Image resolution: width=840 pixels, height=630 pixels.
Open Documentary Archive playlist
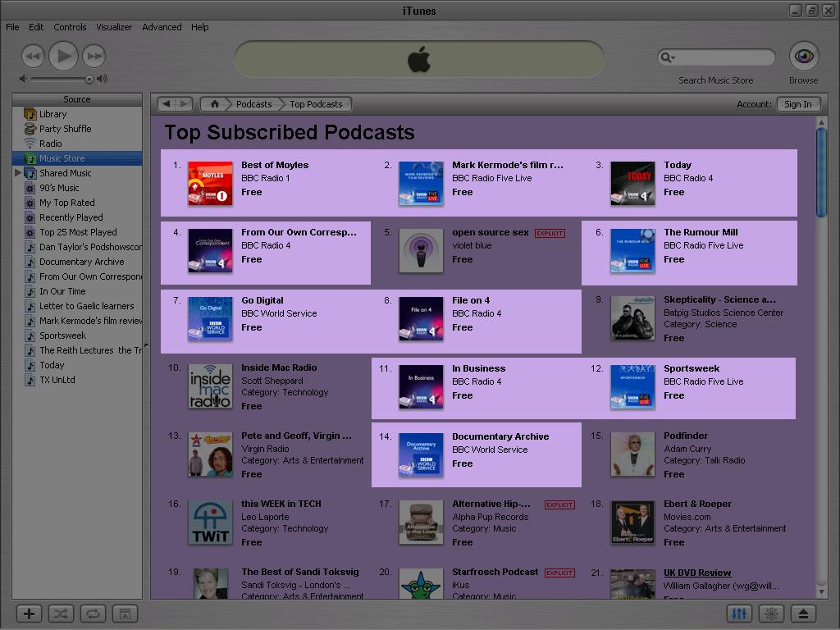click(77, 262)
